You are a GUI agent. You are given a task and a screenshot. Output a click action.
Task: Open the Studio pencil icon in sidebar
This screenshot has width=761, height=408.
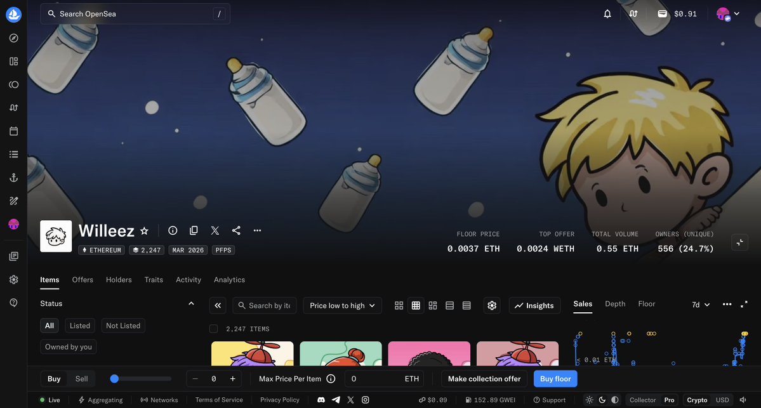[x=13, y=201]
